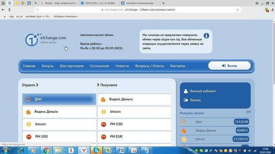Open Internet Explorer from the taskbar

(21, 150)
